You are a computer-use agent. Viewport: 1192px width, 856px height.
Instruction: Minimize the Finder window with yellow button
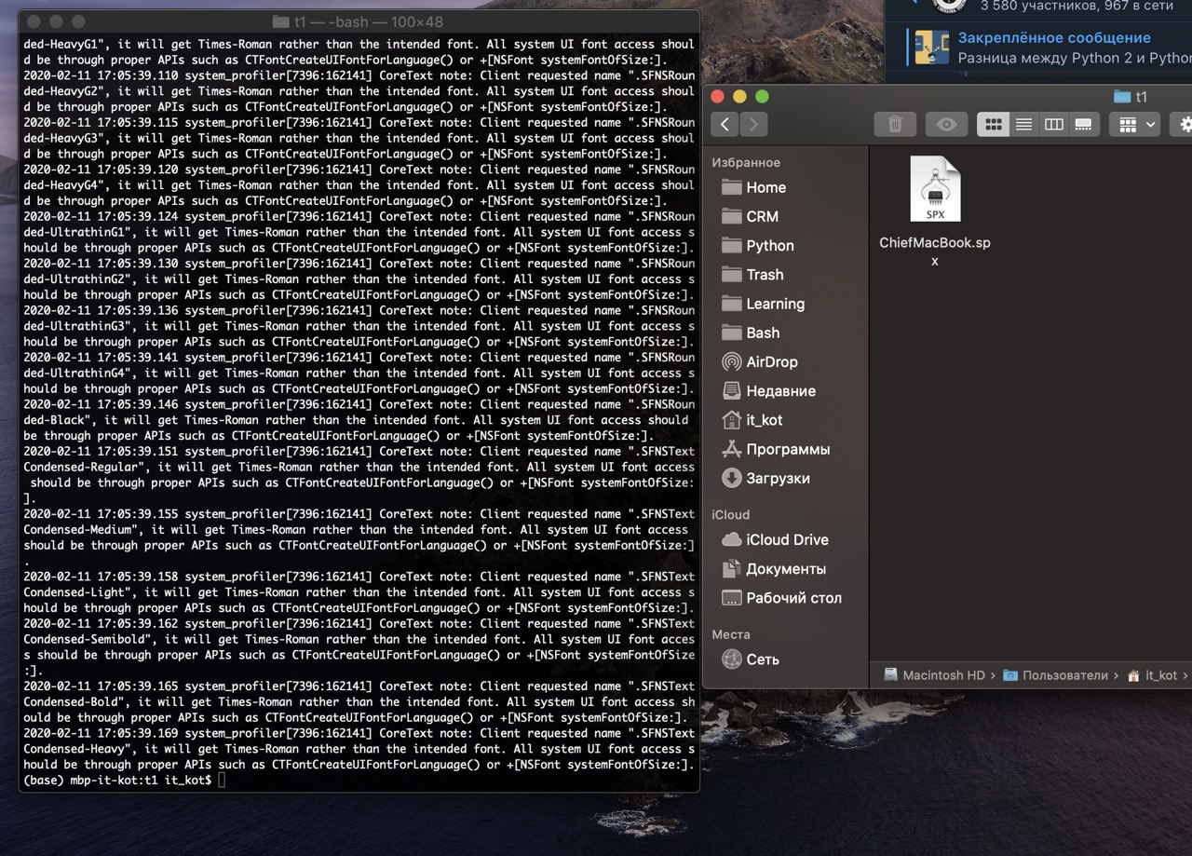pyautogui.click(x=740, y=97)
